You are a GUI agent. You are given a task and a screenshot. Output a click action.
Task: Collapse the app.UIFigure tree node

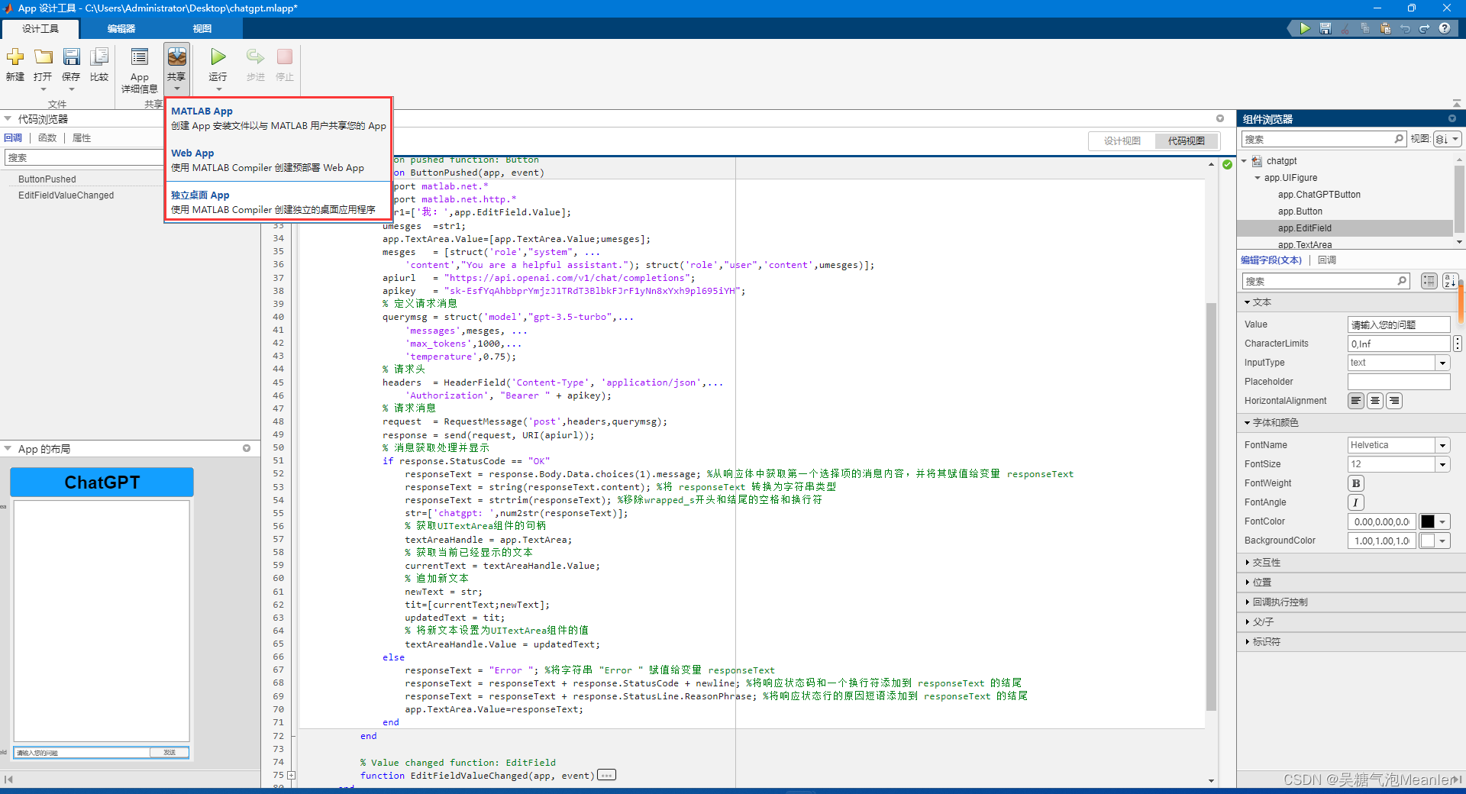(x=1258, y=178)
